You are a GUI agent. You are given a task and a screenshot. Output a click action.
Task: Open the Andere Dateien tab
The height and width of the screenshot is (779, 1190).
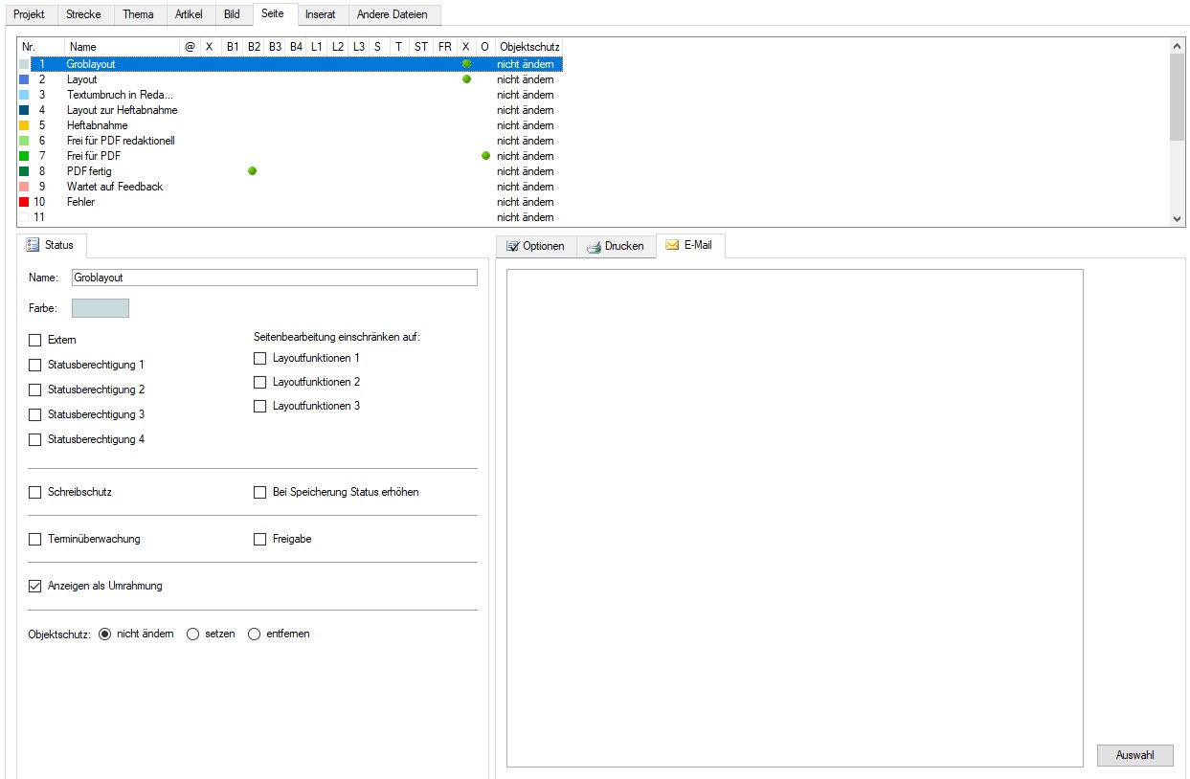coord(392,14)
